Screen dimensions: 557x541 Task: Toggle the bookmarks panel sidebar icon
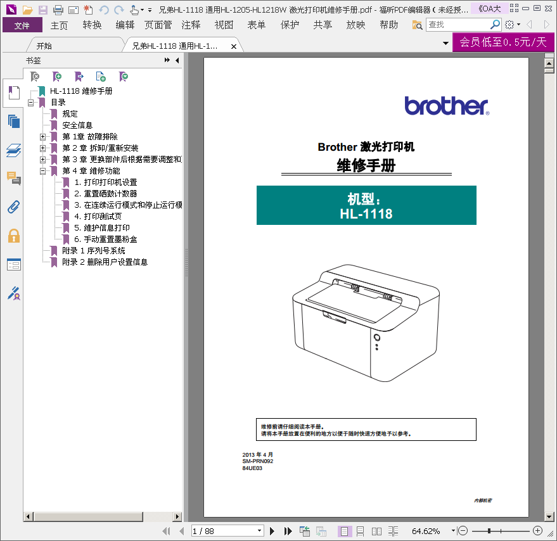pyautogui.click(x=14, y=92)
